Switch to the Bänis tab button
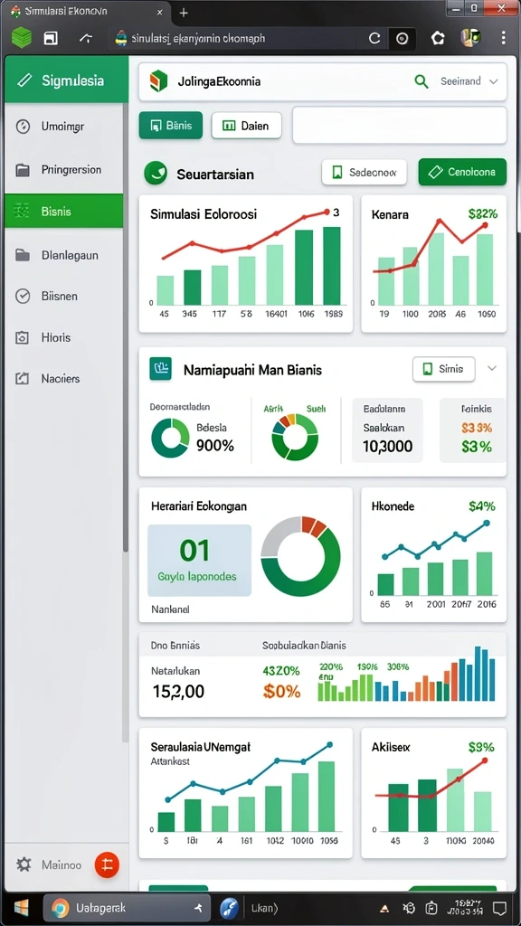Viewport: 521px width, 926px height. click(171, 126)
